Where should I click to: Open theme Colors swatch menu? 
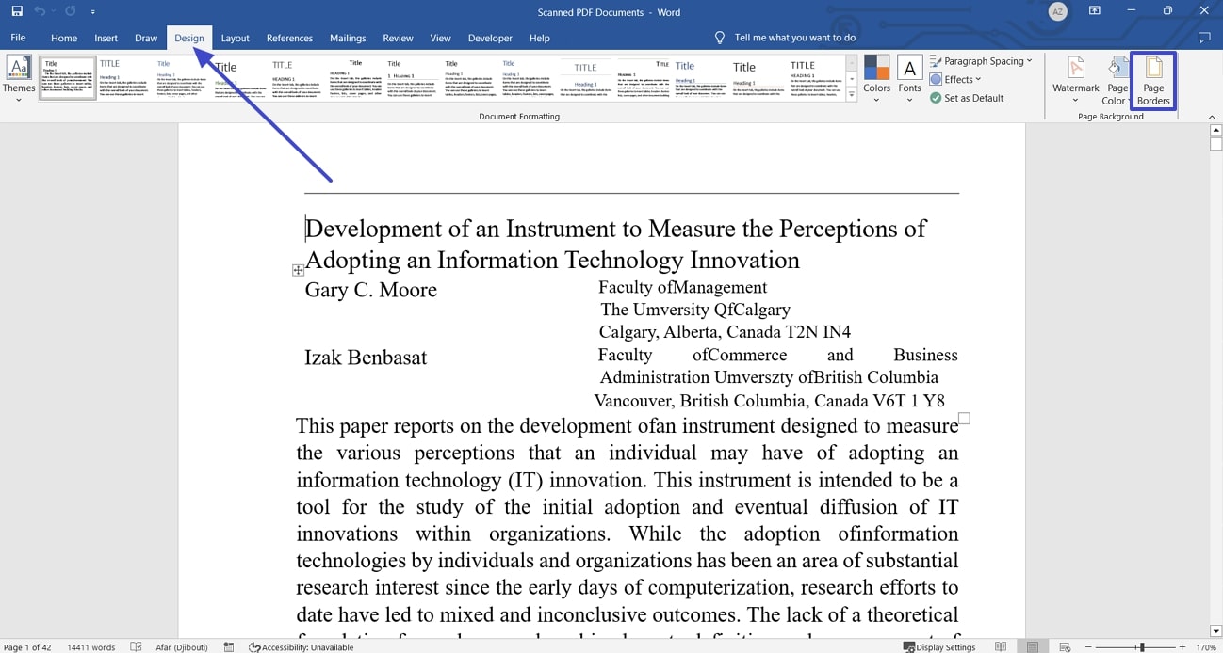(x=876, y=79)
